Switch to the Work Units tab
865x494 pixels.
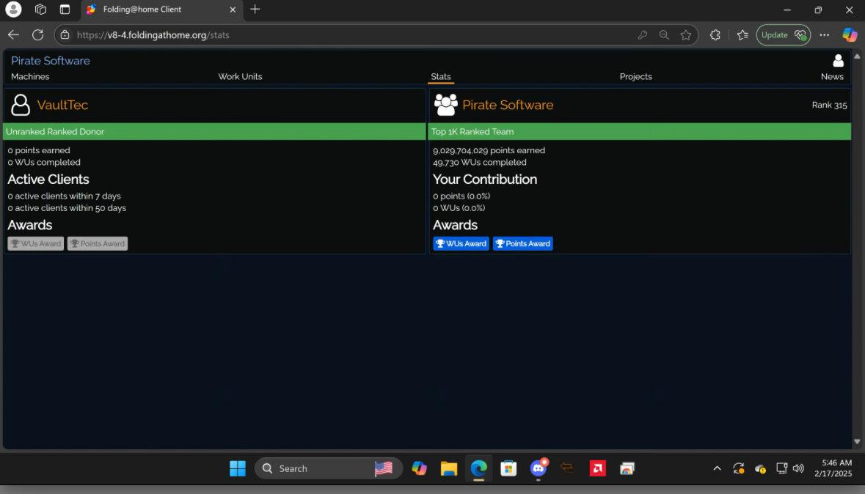[240, 77]
